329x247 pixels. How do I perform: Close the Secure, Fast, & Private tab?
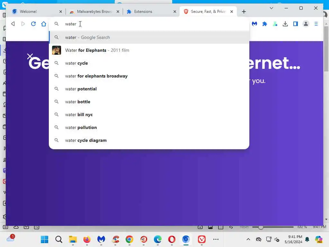click(x=232, y=12)
